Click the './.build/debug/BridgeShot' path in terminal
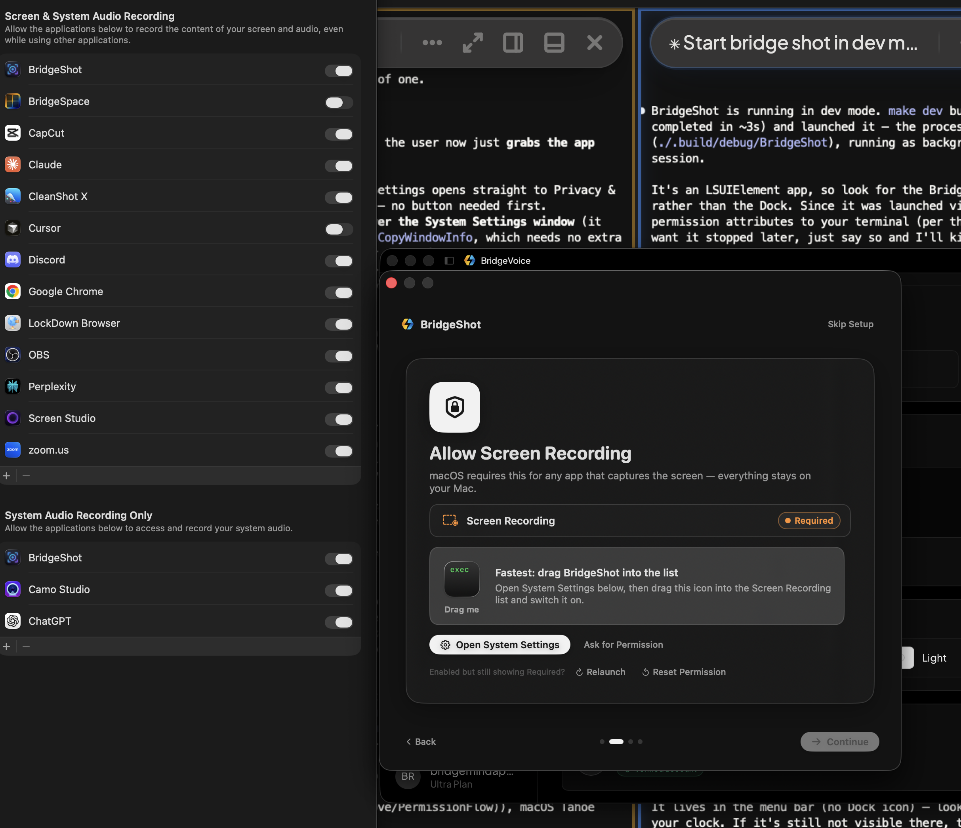Screen dimensions: 961x828 click(x=743, y=142)
